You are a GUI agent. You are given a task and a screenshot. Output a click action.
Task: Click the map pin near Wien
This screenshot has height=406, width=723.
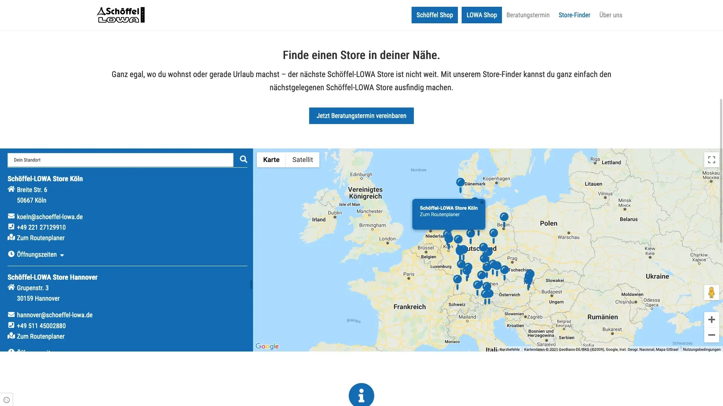pos(529,279)
